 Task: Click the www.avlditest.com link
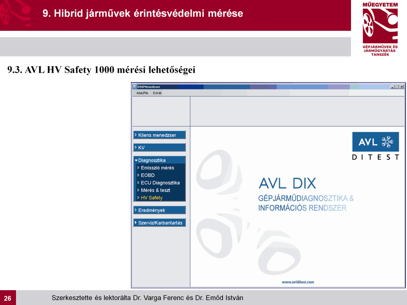[298, 282]
